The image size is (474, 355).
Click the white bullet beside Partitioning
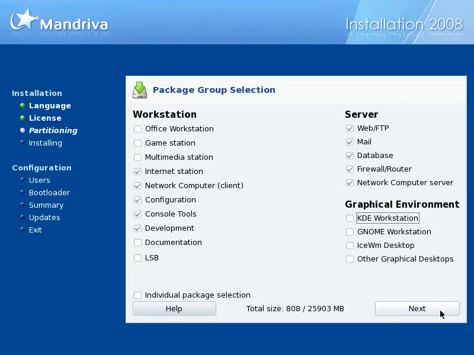pos(23,130)
